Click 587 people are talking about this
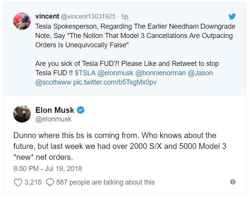This screenshot has height=197, width=250. (x=106, y=182)
